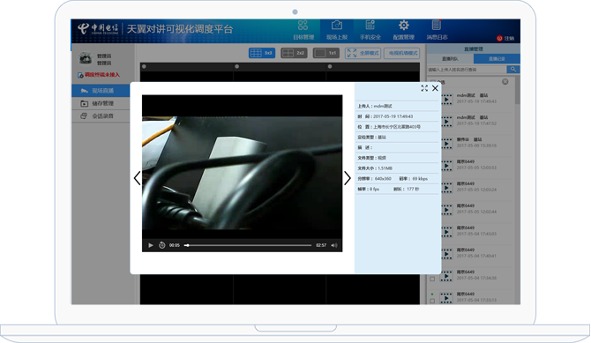Open the recording dated 2017-05-05 12:03:24

pos(477,187)
